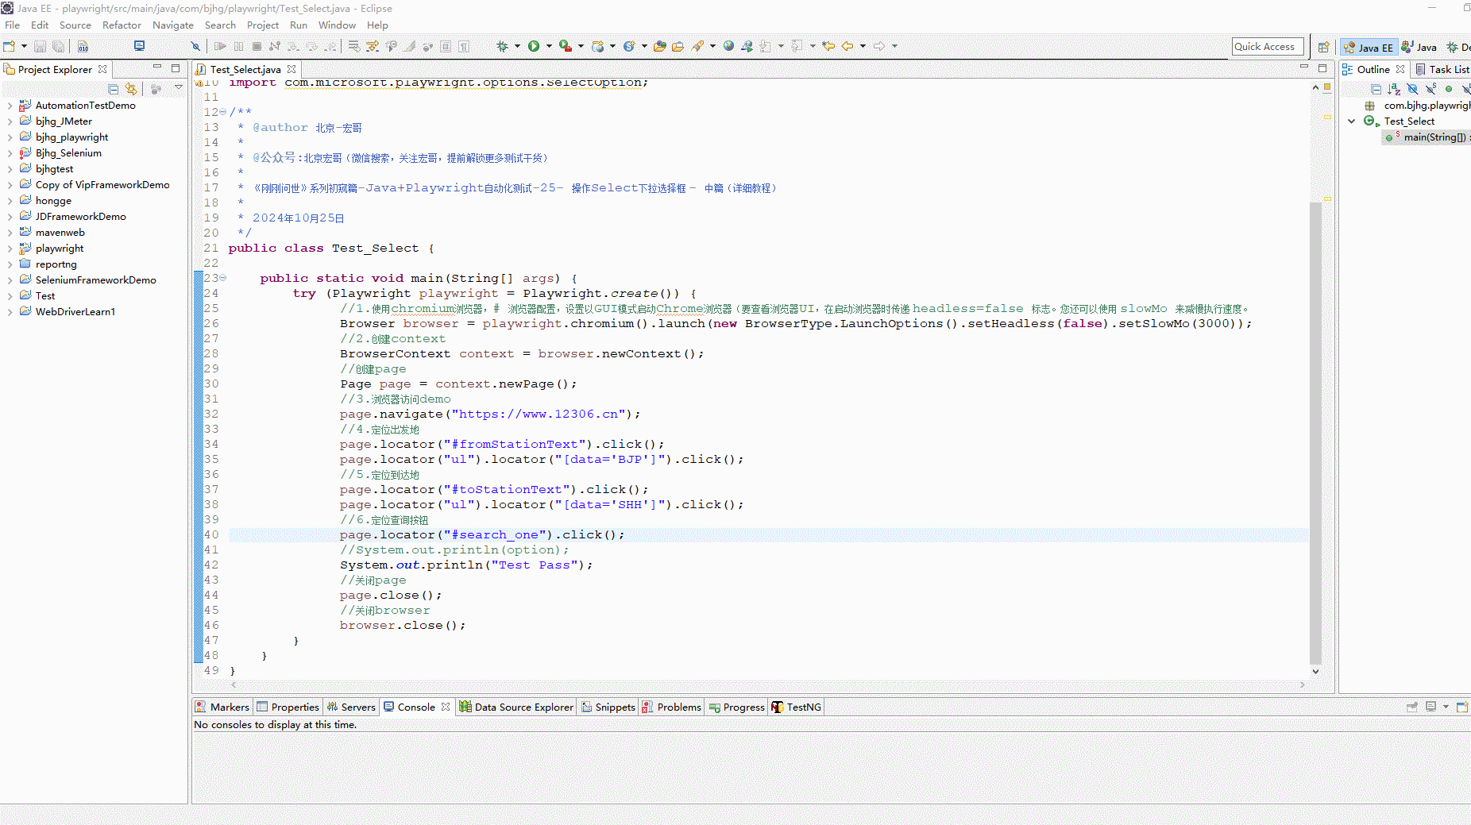Click the editor vertical scrollbar thumb
This screenshot has height=825, width=1471.
tap(1315, 433)
